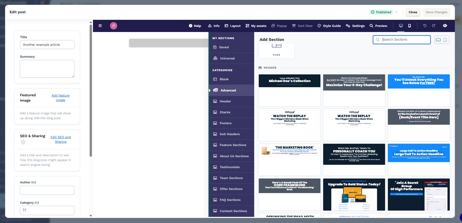This screenshot has height=223, width=462.
Task: Select the Header category
Action: [x=232, y=101]
